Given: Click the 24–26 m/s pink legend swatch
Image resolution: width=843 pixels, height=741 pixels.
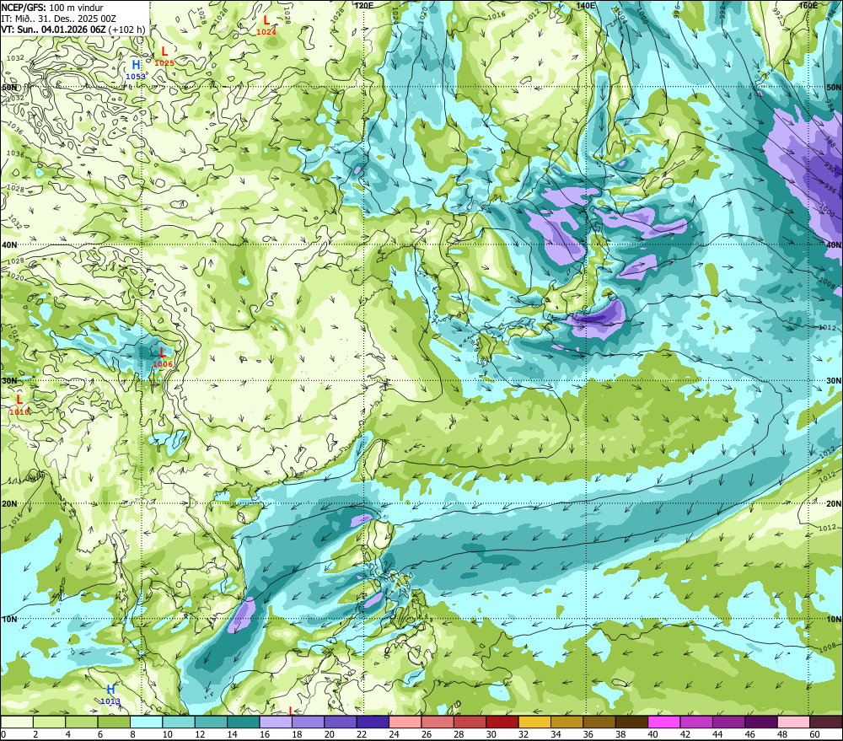Looking at the screenshot, I should click(405, 722).
